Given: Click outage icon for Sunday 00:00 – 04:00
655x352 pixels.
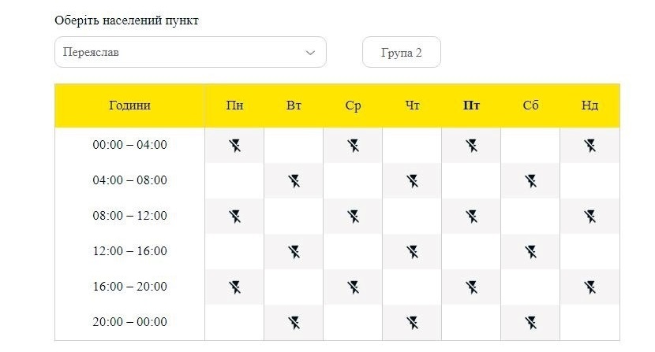Looking at the screenshot, I should [590, 146].
